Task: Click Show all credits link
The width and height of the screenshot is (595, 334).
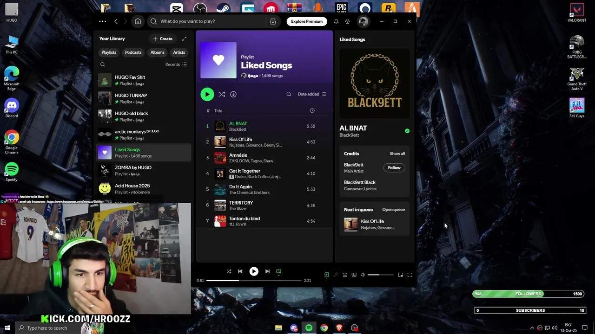Action: [397, 154]
